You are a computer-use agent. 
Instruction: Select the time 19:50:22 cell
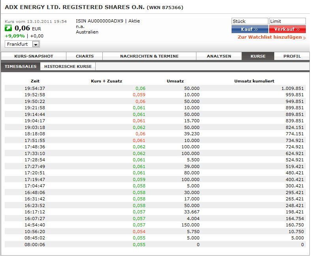click(x=35, y=101)
